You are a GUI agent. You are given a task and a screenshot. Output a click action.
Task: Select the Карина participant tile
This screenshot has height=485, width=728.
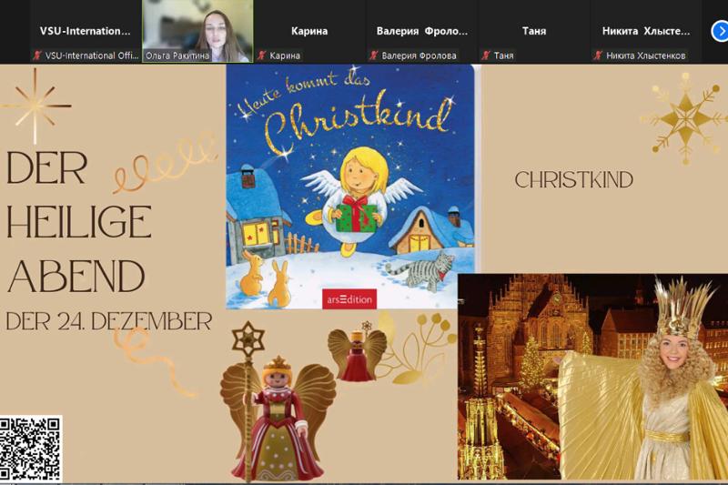click(x=309, y=31)
